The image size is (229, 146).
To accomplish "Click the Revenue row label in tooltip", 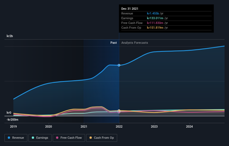I will click(127, 13).
